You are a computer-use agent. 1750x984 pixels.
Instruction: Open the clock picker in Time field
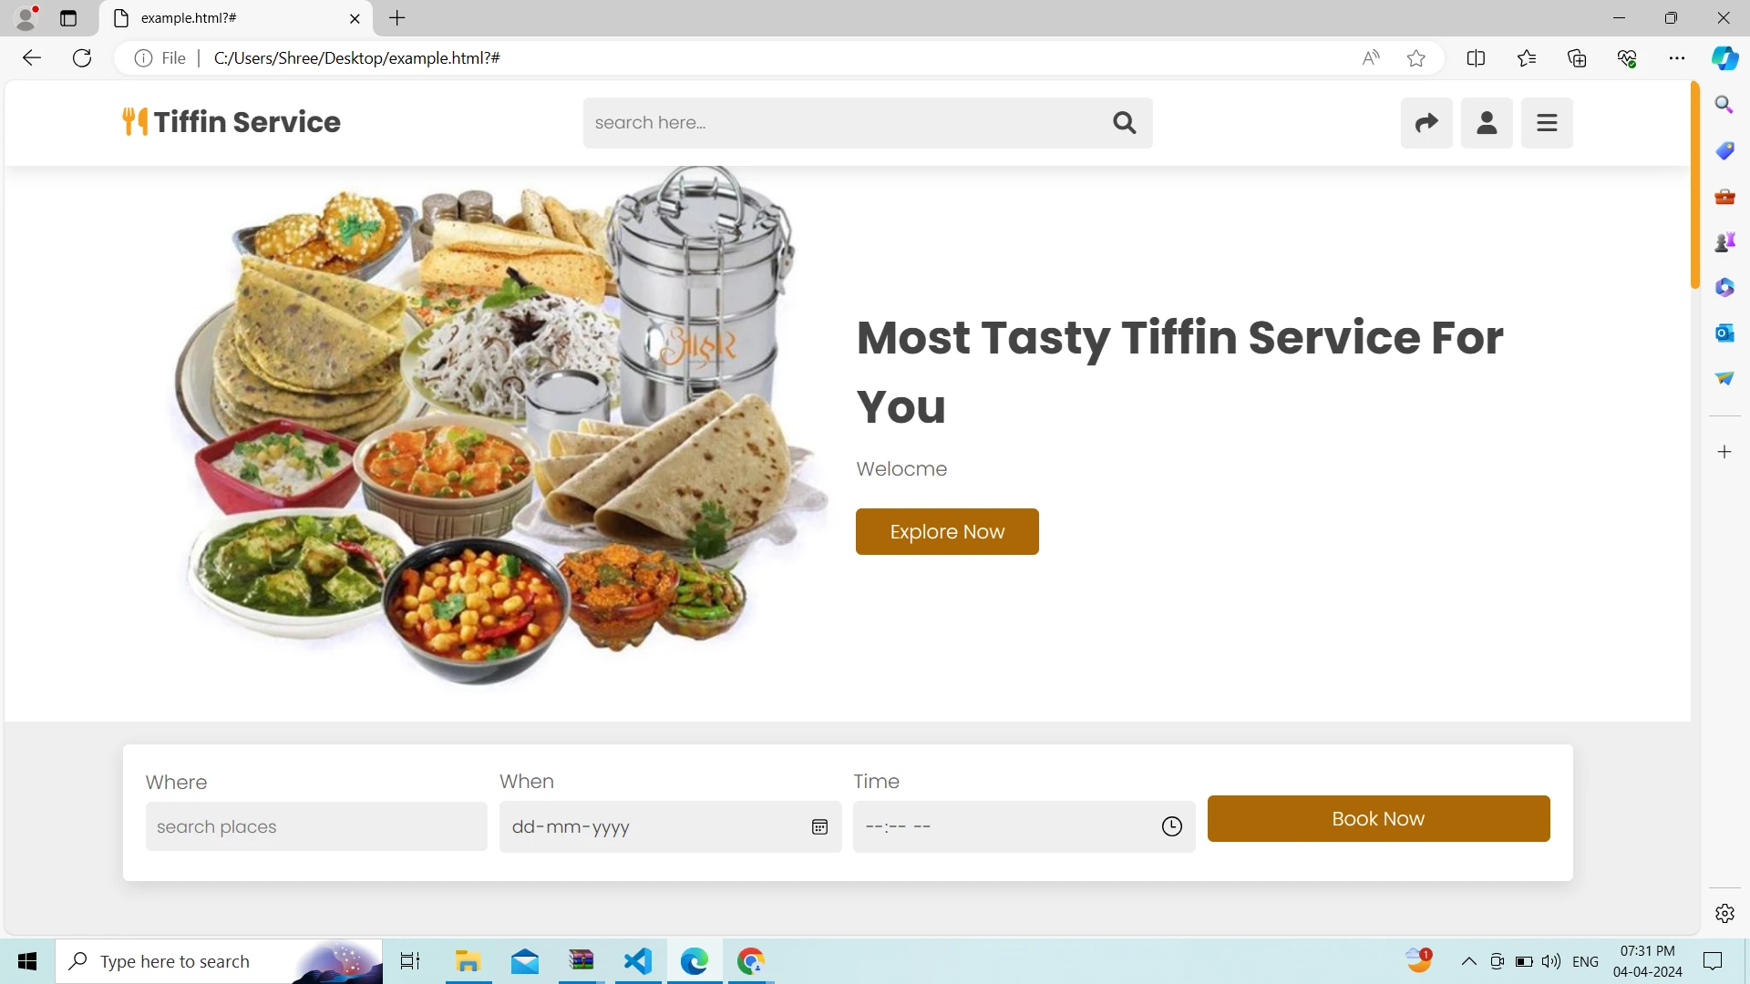click(x=1172, y=826)
